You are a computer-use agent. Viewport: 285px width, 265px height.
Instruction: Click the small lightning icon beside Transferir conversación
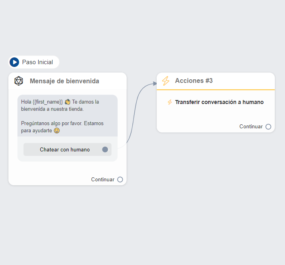pyautogui.click(x=169, y=102)
